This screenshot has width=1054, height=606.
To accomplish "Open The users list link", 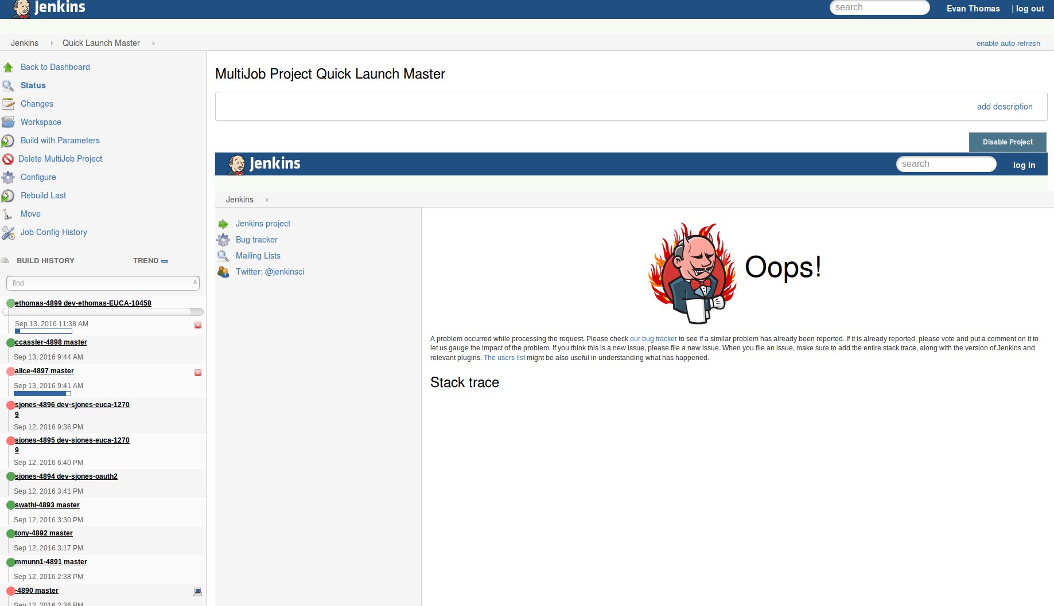I will point(504,358).
